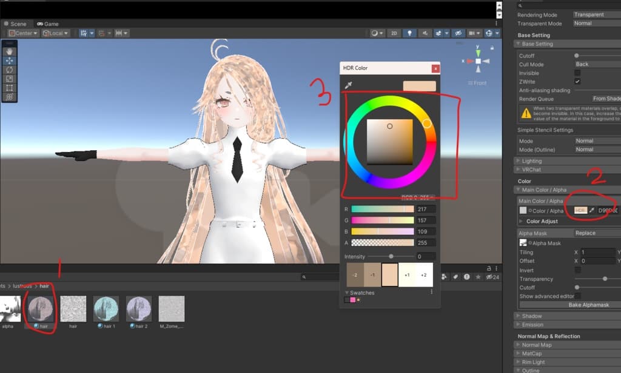This screenshot has height=373, width=621.
Task: Click the eyedropper in HDR Color window
Action: click(348, 86)
